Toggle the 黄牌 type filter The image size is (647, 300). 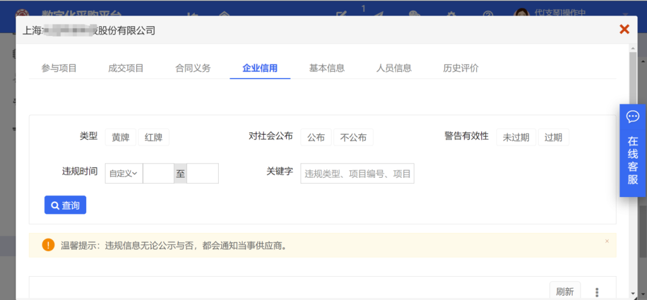(120, 137)
